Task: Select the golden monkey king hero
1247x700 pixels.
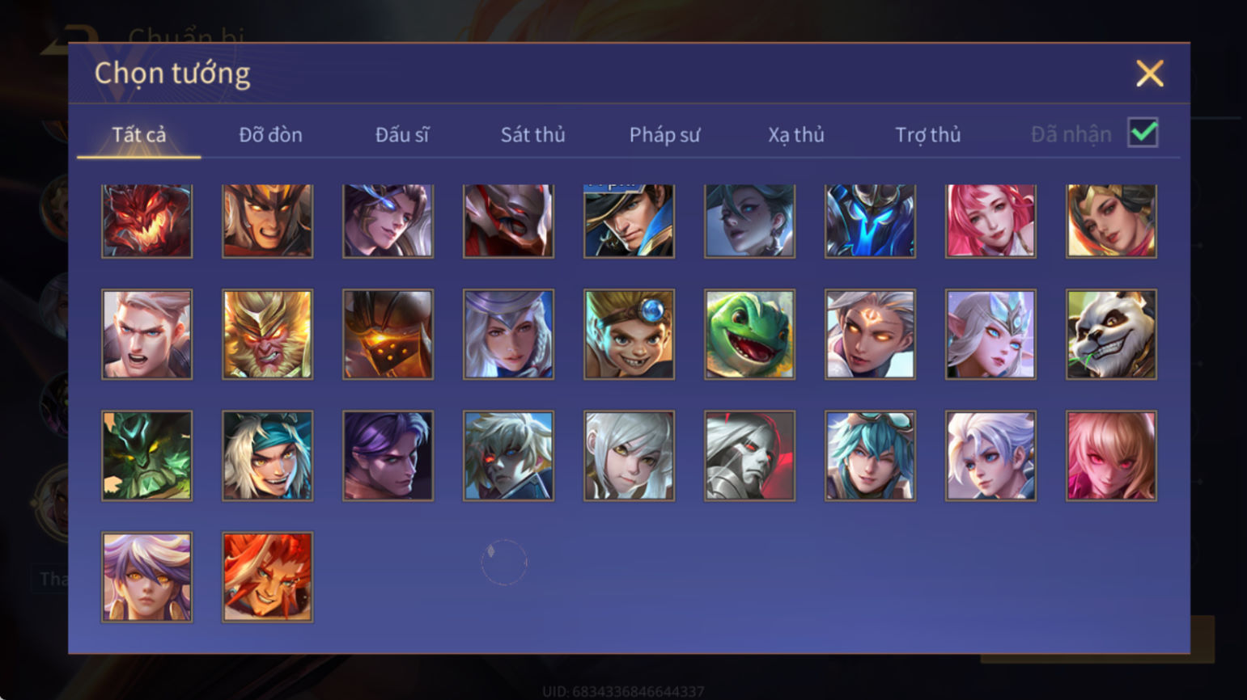Action: point(268,335)
